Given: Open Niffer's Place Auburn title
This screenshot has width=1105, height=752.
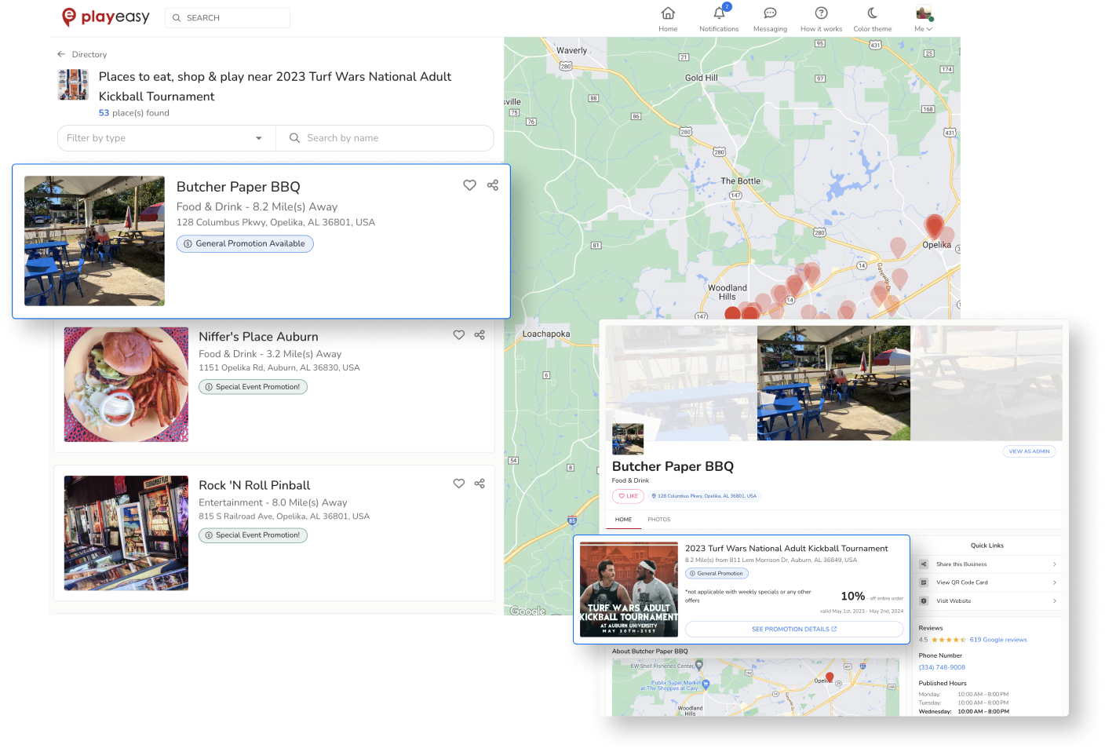Looking at the screenshot, I should point(258,337).
